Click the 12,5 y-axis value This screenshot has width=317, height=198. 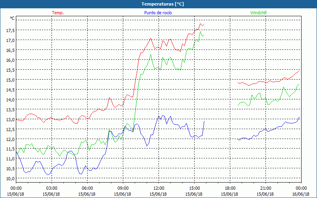tap(10, 129)
